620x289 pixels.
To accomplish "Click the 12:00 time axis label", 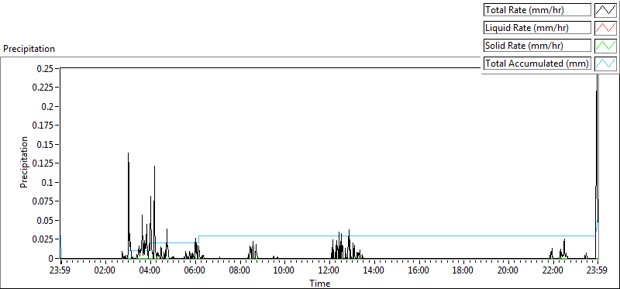I will click(329, 271).
